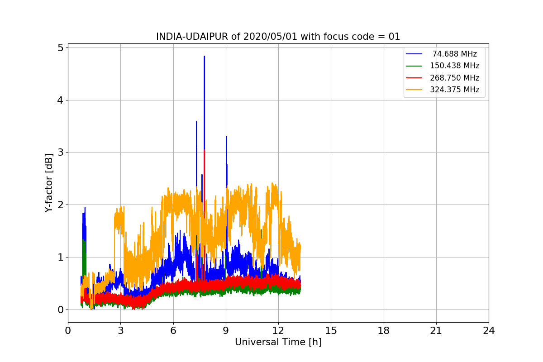Click x-axis tick label '12'
This screenshot has height=362, width=543.
[278, 331]
